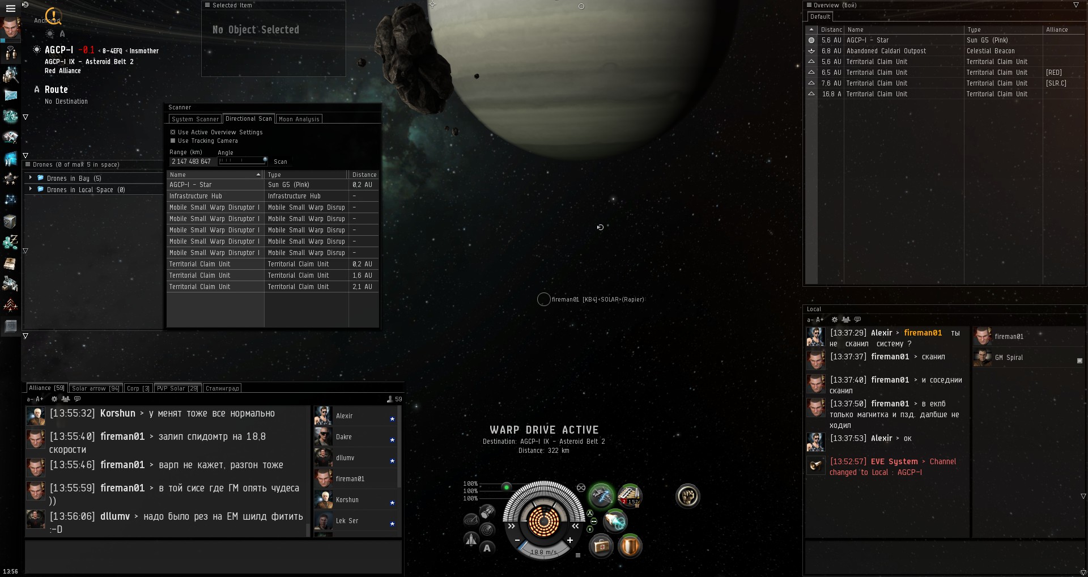Adjust the directional scan Angle slider
Viewport: 1088px width, 577px height.
(243, 161)
